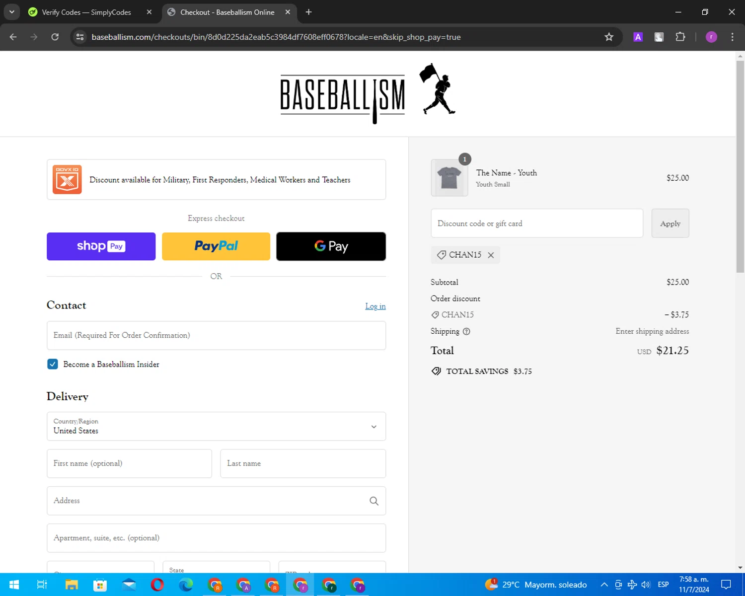Open the gray pointer-hand browser extension
Screen dimensions: 745x596
point(659,37)
